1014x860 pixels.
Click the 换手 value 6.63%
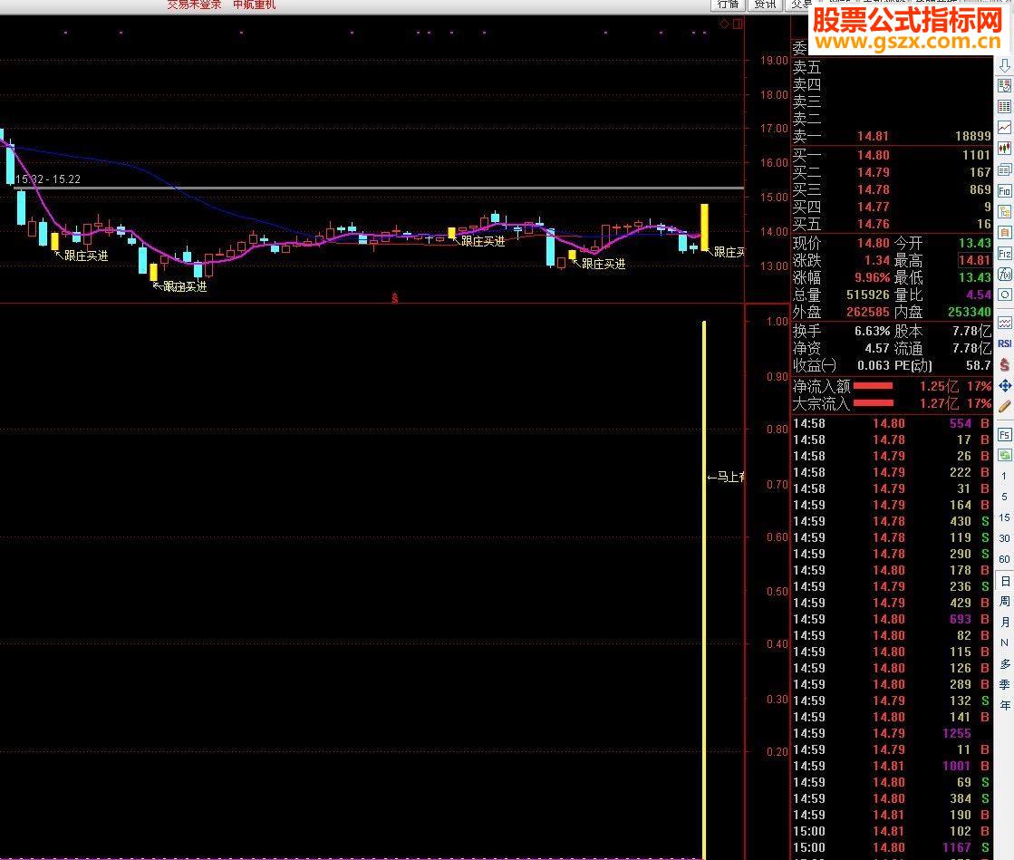pos(872,331)
